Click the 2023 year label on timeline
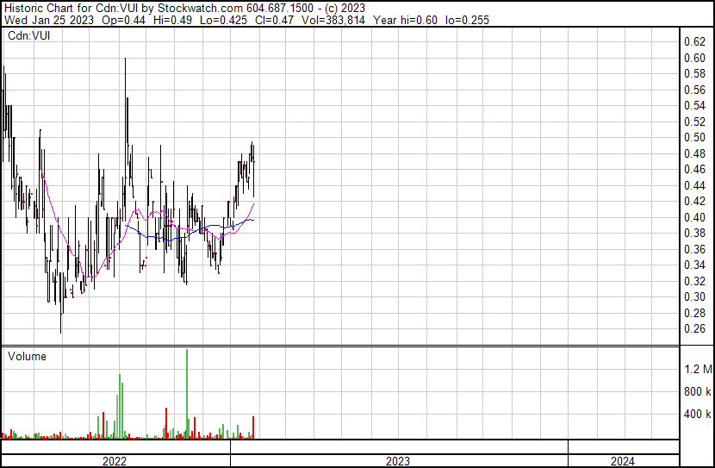Screen dimensions: 715x468 [398, 461]
